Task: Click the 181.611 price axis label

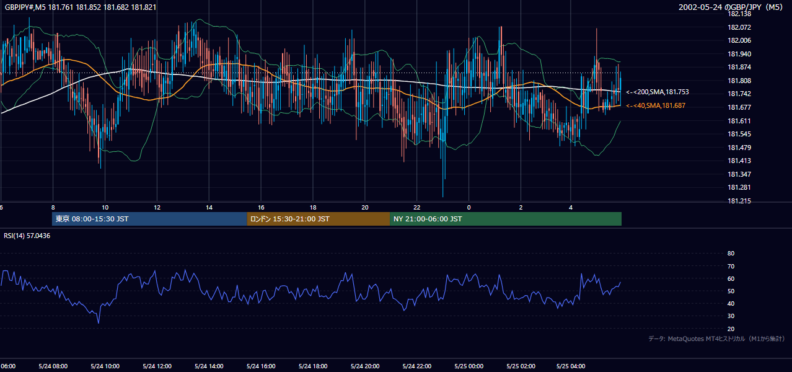Action: click(x=739, y=121)
